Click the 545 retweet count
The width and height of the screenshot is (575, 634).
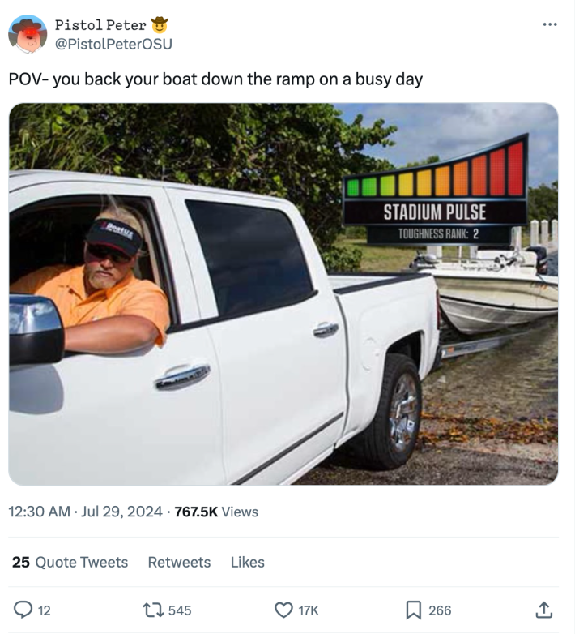coord(179,610)
